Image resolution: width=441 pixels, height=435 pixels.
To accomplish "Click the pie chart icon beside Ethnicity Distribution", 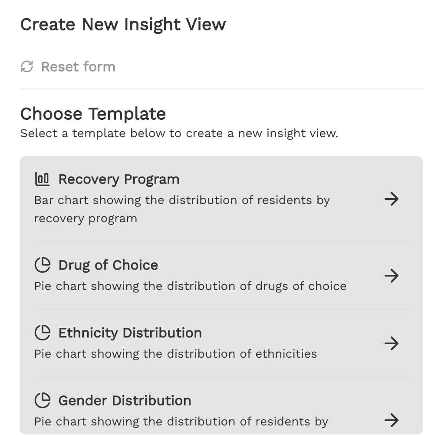I will coord(43,333).
